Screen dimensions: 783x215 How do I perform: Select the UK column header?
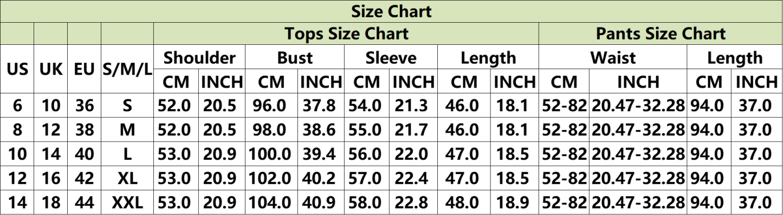click(51, 69)
